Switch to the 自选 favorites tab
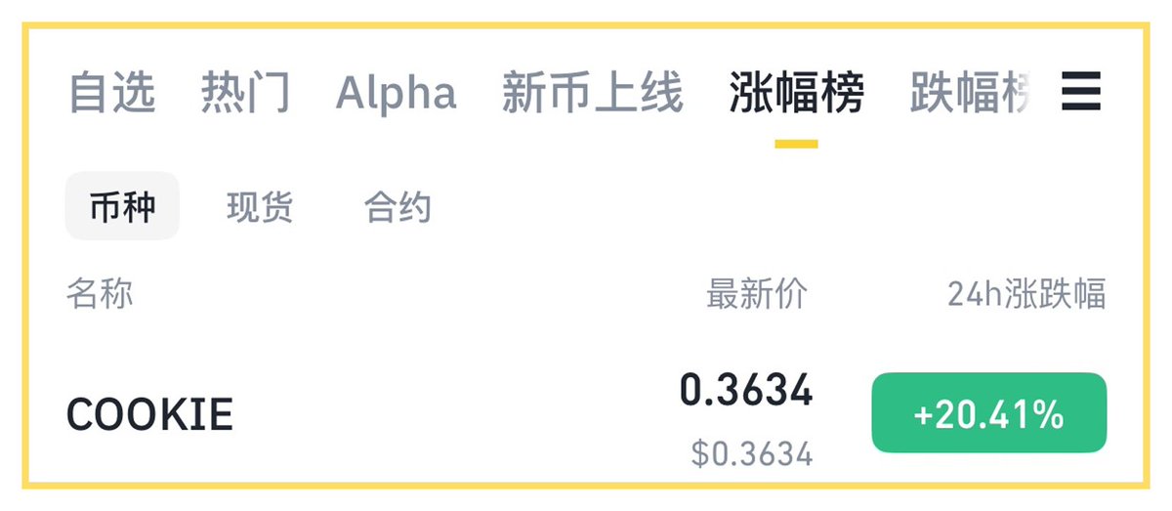The height and width of the screenshot is (511, 1172). point(112,93)
